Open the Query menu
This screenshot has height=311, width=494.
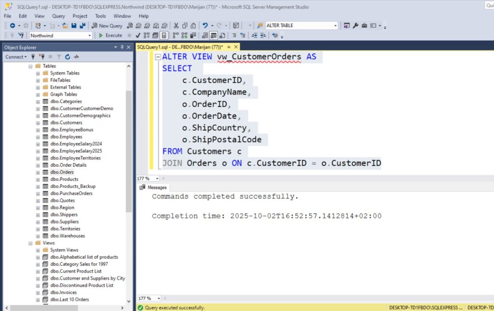pyautogui.click(x=58, y=16)
